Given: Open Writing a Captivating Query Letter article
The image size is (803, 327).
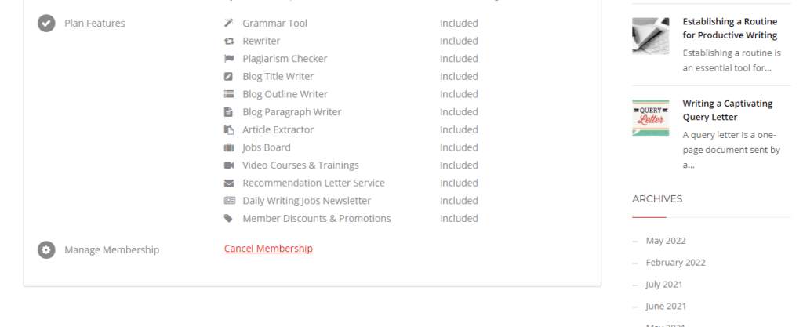Looking at the screenshot, I should pyautogui.click(x=727, y=110).
